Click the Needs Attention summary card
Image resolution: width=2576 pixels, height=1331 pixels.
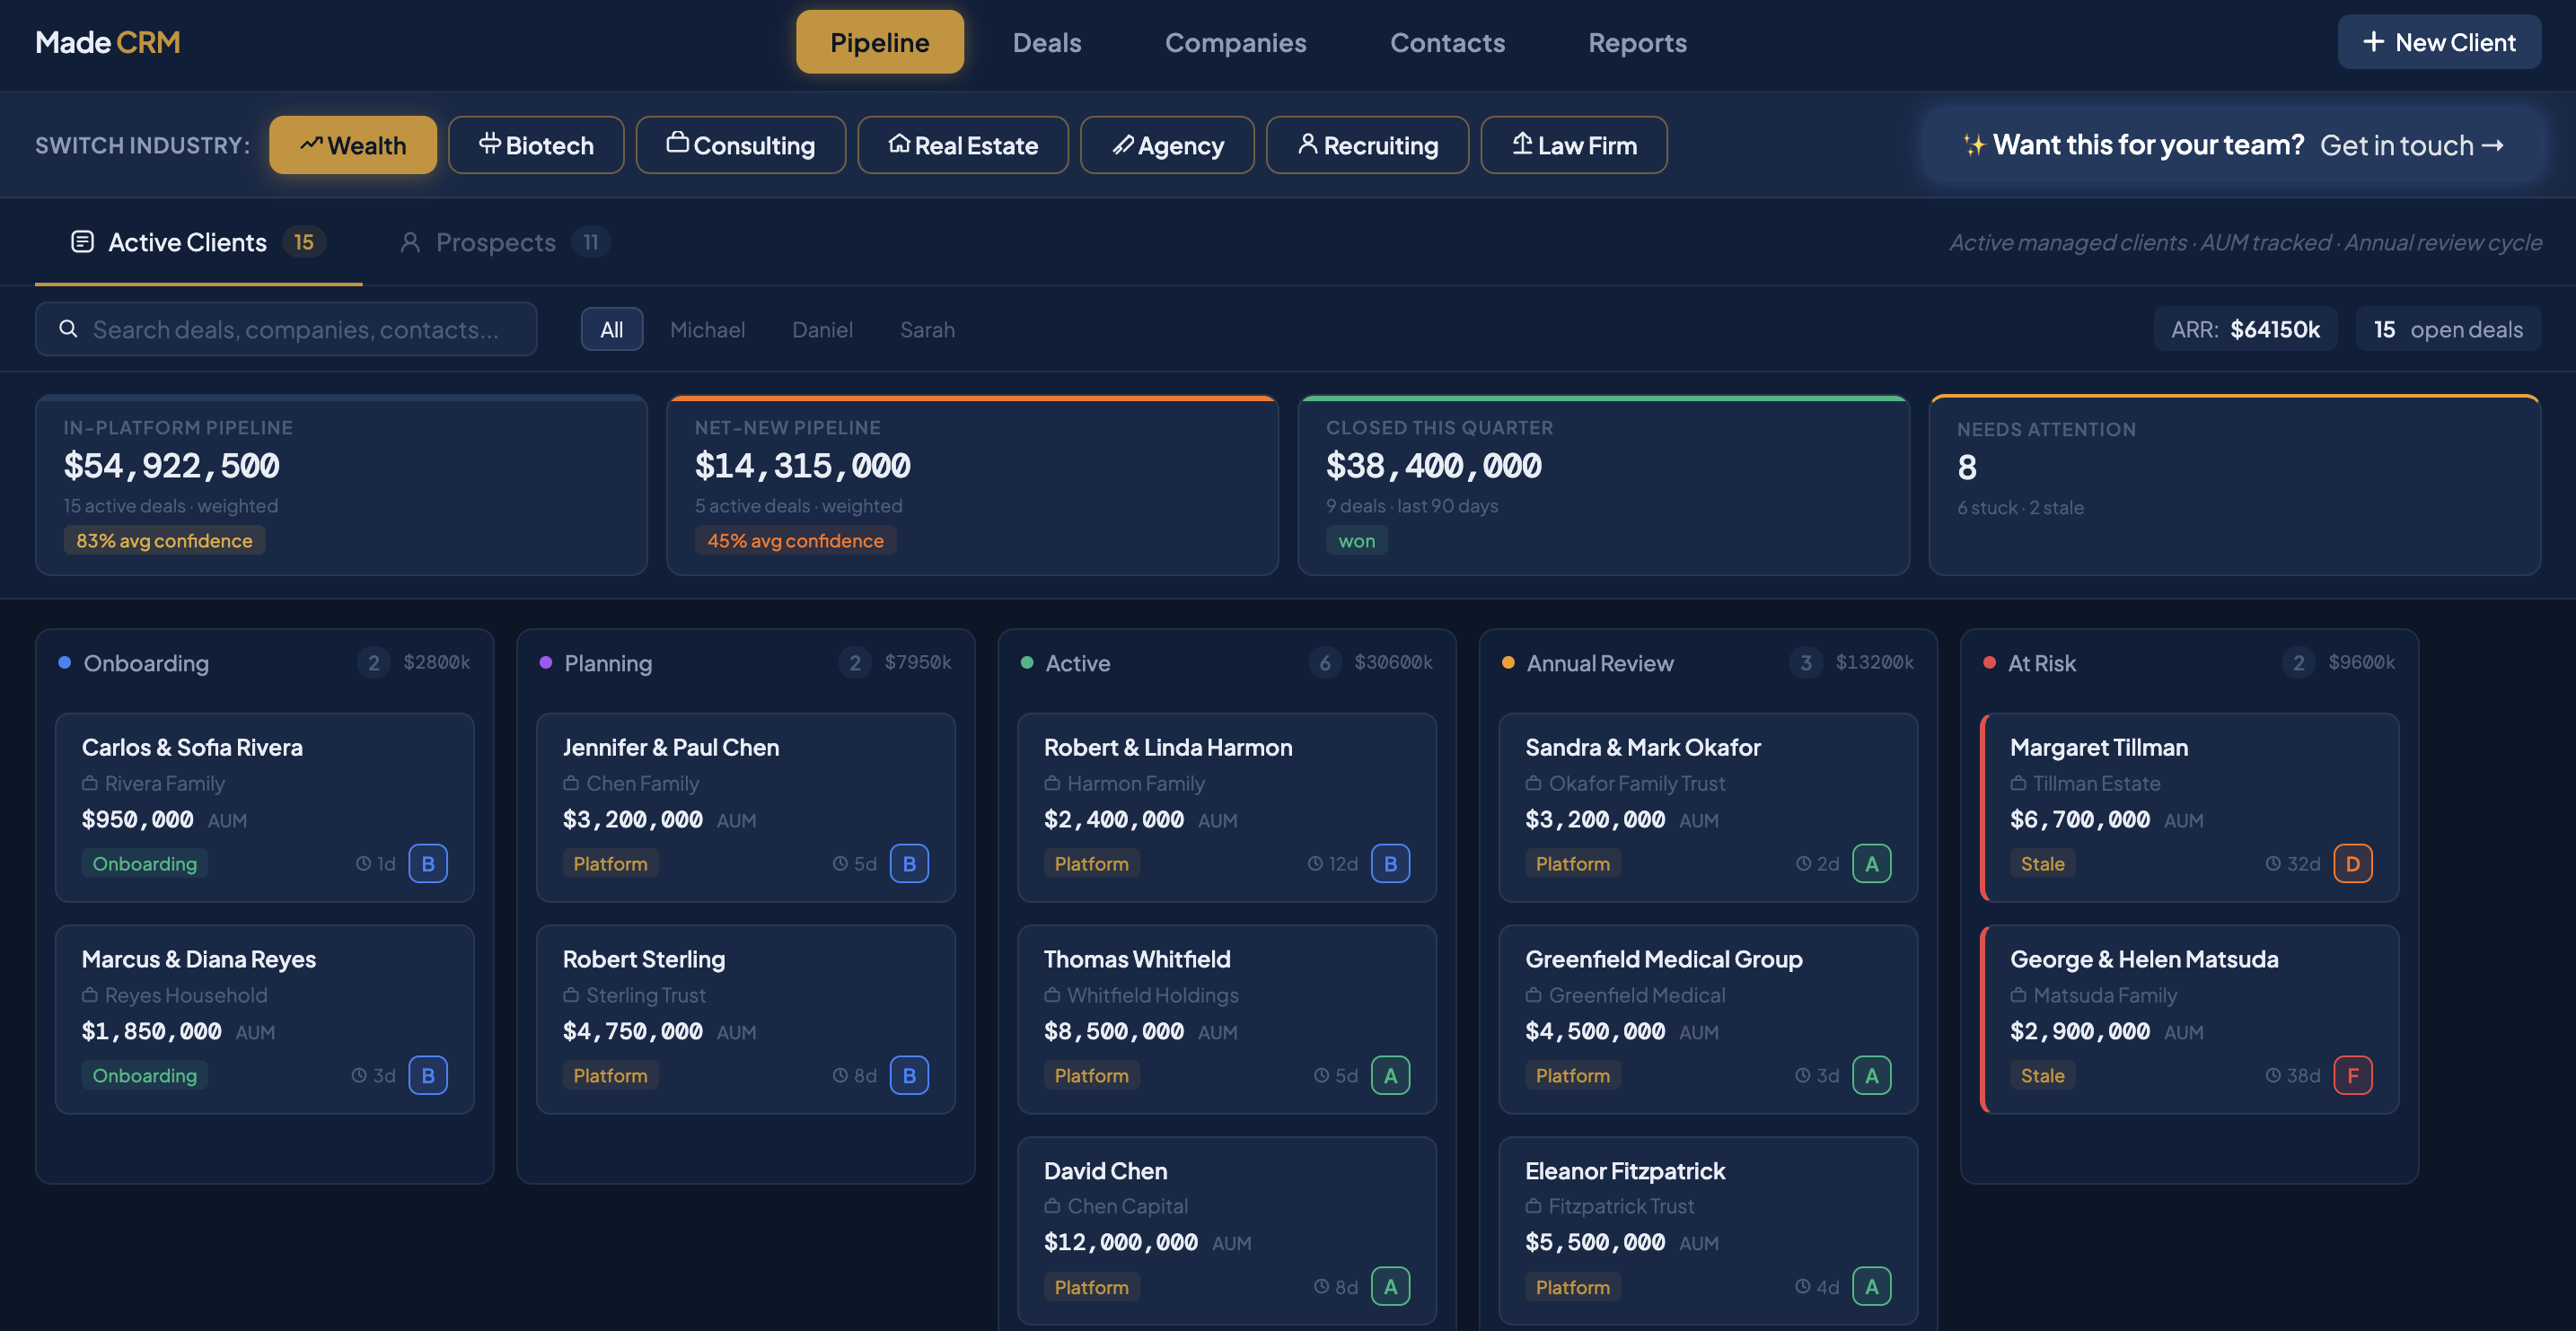point(2234,485)
